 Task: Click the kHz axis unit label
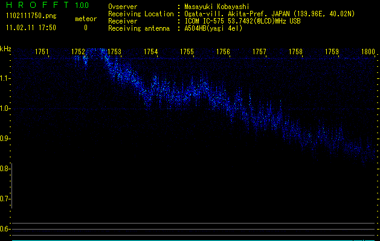click(5, 49)
